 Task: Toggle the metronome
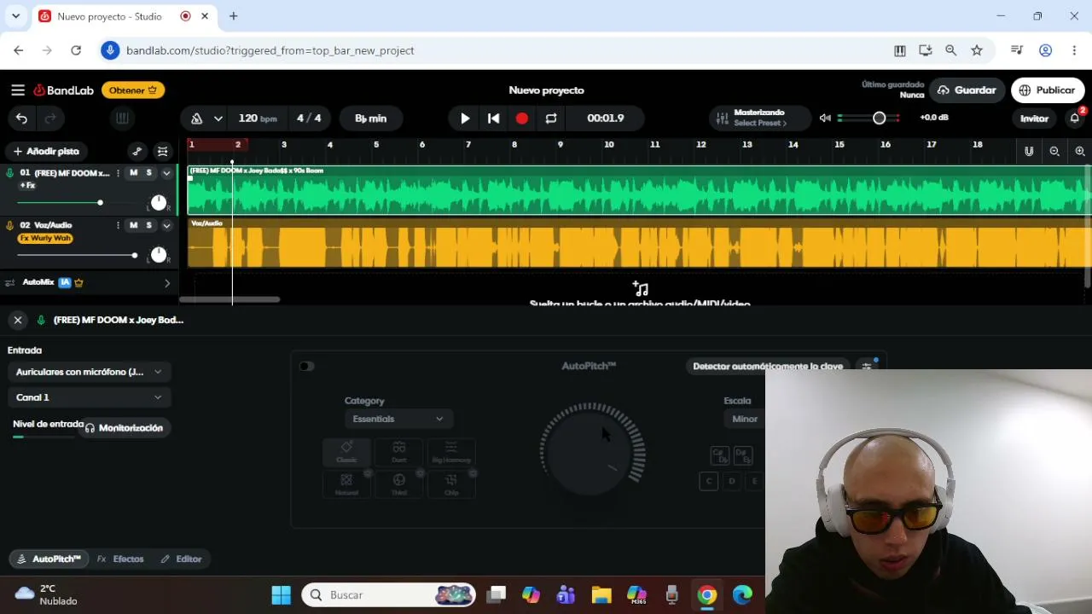[x=196, y=119]
